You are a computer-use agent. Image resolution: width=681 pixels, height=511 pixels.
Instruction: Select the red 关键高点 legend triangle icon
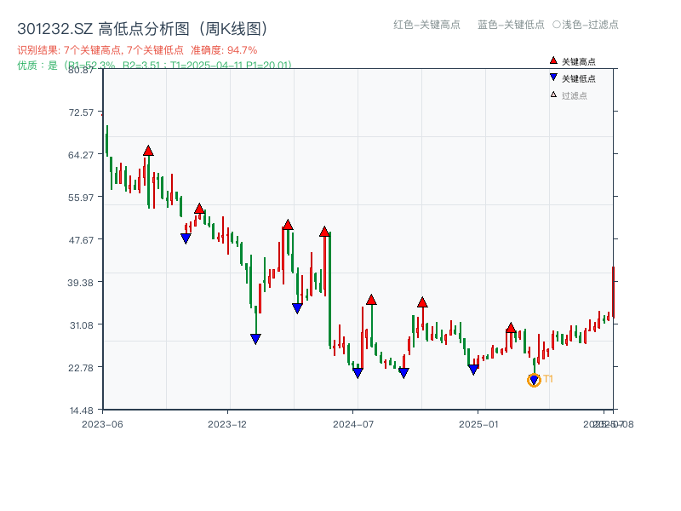pos(552,60)
